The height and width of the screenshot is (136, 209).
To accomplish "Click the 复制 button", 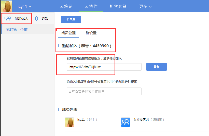I will 157,67.
